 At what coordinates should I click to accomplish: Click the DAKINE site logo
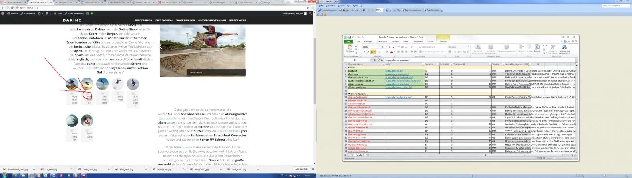pyautogui.click(x=72, y=20)
